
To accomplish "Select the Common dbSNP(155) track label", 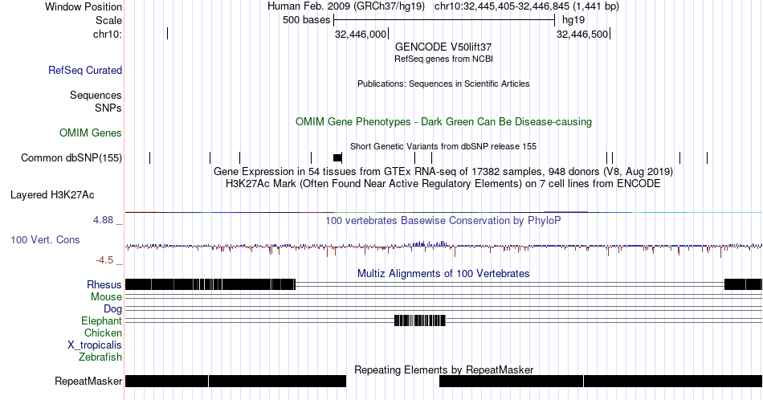I will [x=71, y=157].
